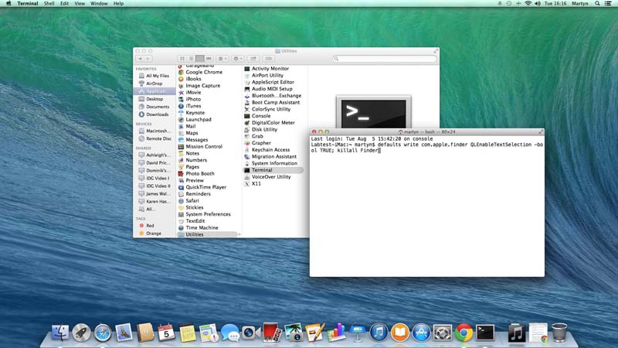The width and height of the screenshot is (618, 348).
Task: Select Time Machine in Applications list
Action: 202,227
